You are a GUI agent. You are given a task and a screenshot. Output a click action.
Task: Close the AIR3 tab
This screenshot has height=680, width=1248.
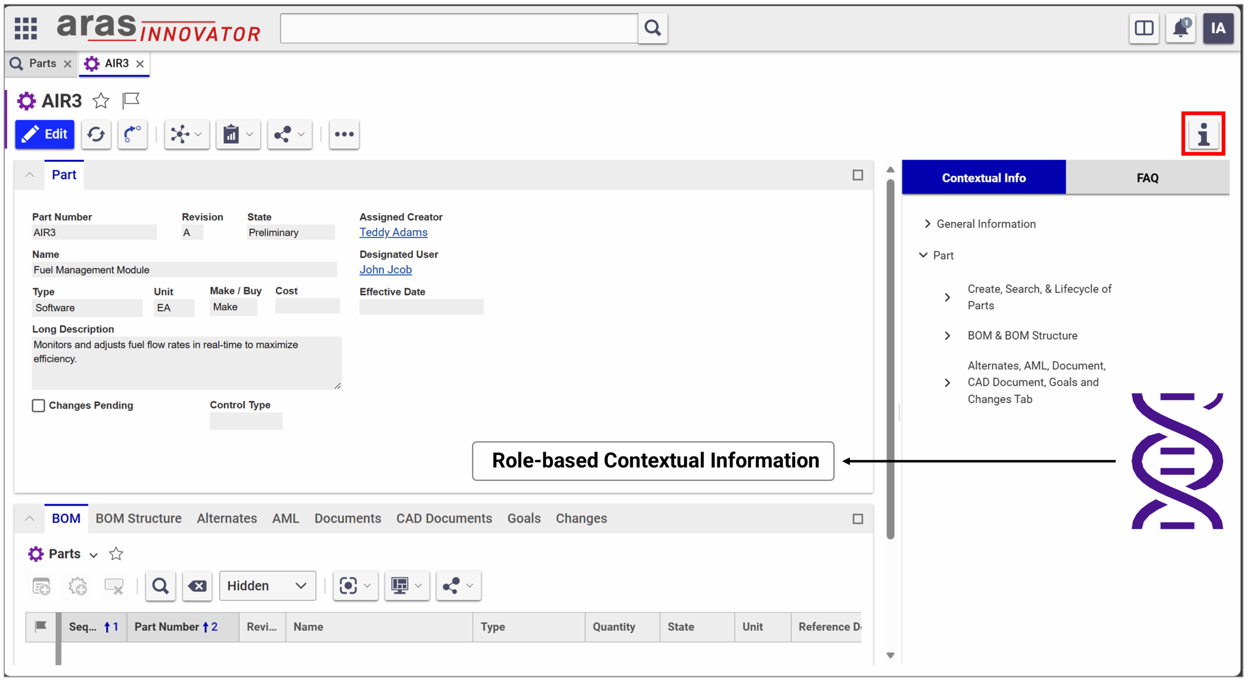pyautogui.click(x=140, y=64)
